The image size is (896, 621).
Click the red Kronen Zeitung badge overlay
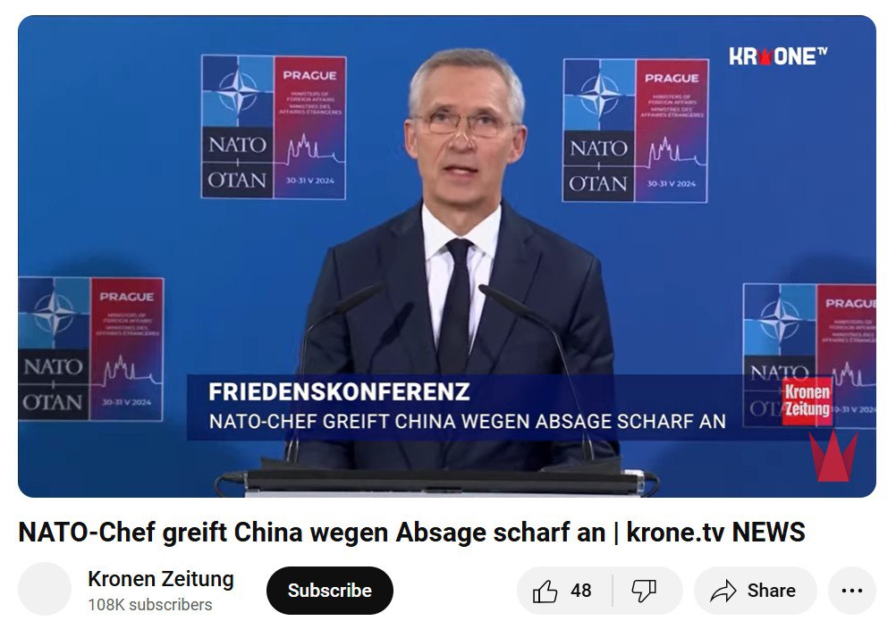point(807,400)
